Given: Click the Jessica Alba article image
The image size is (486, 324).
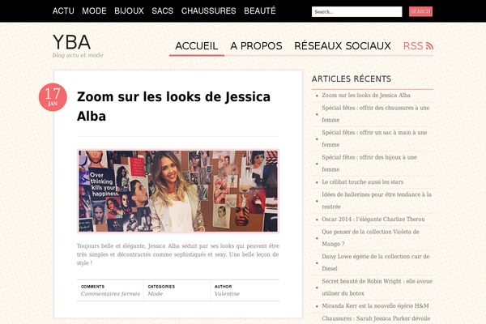Looking at the screenshot, I should 178,191.
